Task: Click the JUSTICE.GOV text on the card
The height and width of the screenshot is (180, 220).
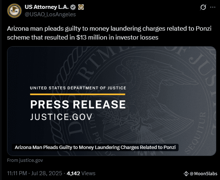Action: point(61,117)
